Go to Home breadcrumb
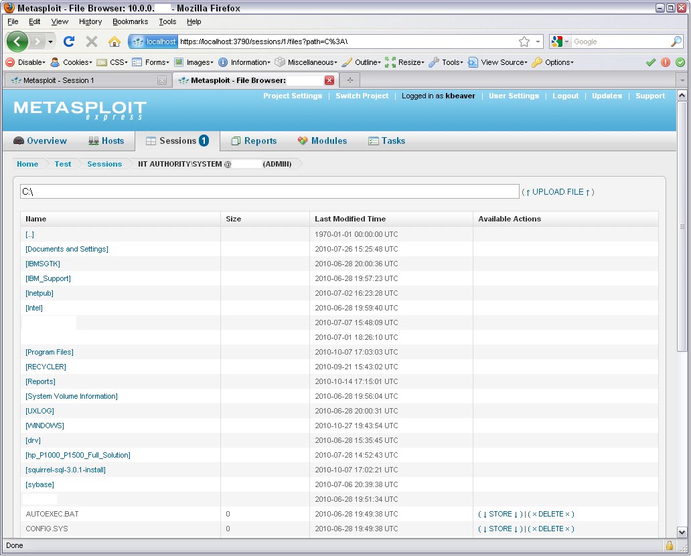691x556 pixels. click(x=27, y=164)
